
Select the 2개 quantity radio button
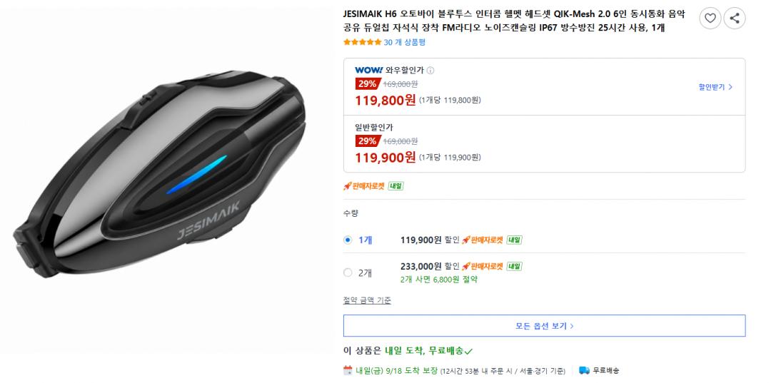point(348,272)
